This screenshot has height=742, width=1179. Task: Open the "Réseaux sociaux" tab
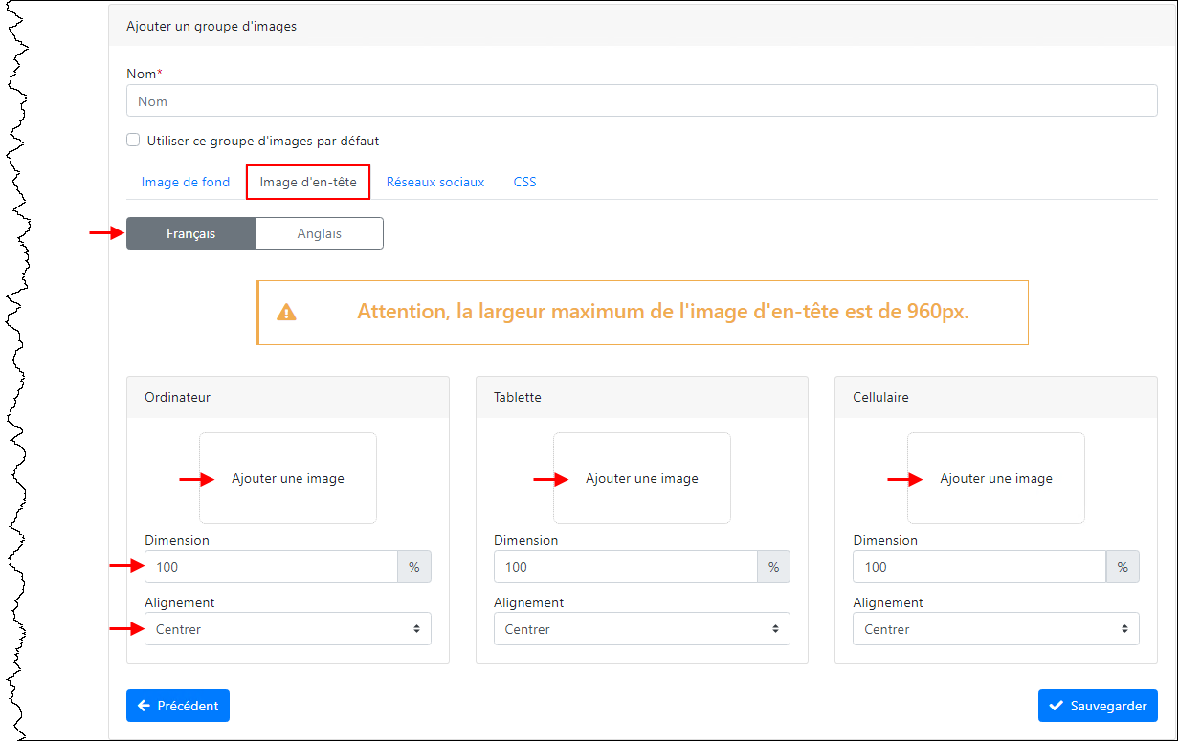coord(435,181)
